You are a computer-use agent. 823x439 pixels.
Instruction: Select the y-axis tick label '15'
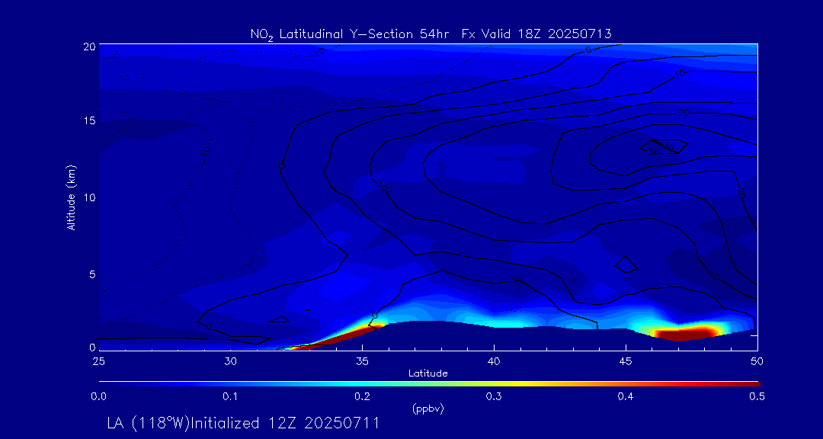(x=89, y=120)
